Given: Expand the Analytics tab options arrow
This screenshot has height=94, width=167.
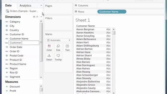Looking at the screenshot, I should coord(41,5).
